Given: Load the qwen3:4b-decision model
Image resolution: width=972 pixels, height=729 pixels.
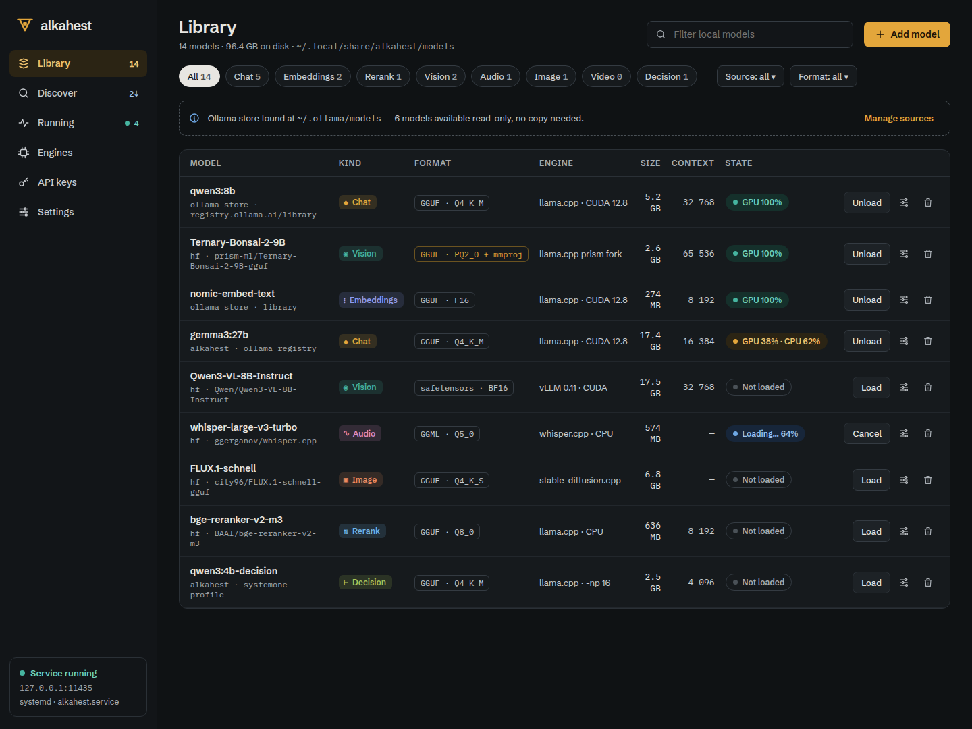Looking at the screenshot, I should coord(871,583).
